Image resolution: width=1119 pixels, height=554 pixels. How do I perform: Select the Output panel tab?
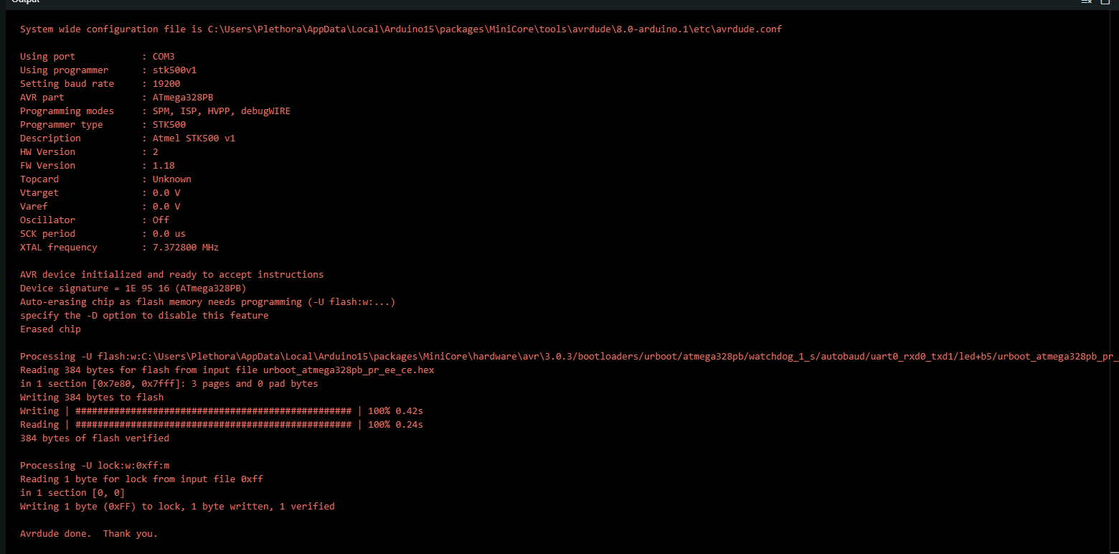click(x=25, y=1)
